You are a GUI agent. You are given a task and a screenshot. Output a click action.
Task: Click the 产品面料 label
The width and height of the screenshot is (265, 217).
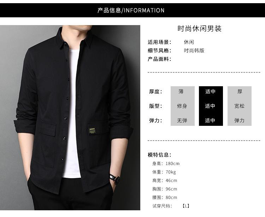[160, 59]
